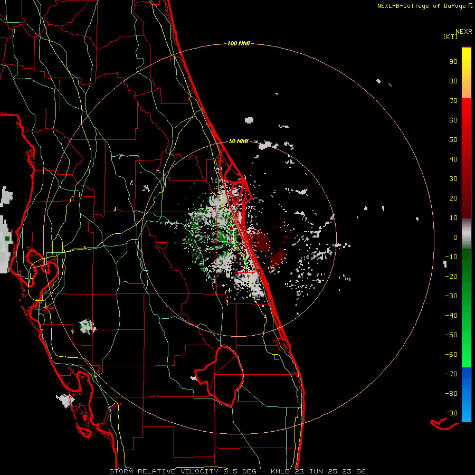Click the -90 value on velocity scale
475x475 pixels.
coord(451,413)
